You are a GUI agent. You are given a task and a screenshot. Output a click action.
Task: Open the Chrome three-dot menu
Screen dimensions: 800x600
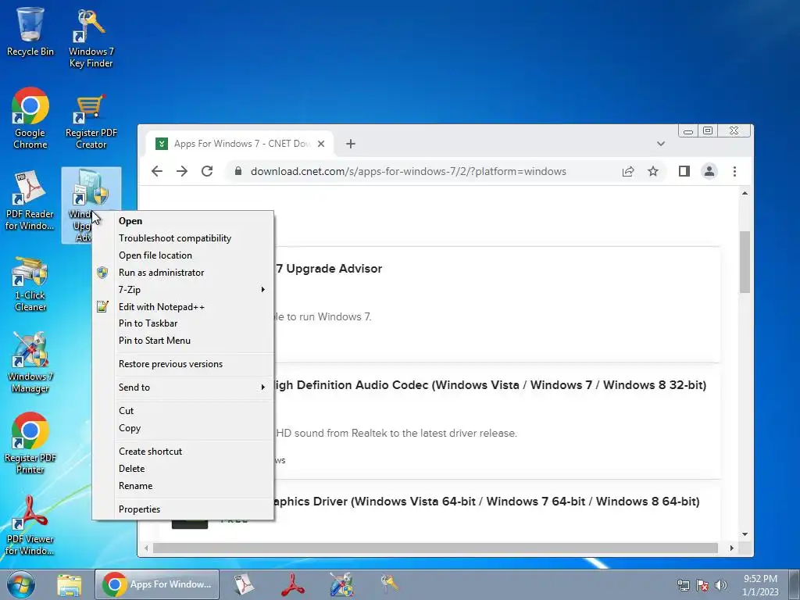point(734,171)
